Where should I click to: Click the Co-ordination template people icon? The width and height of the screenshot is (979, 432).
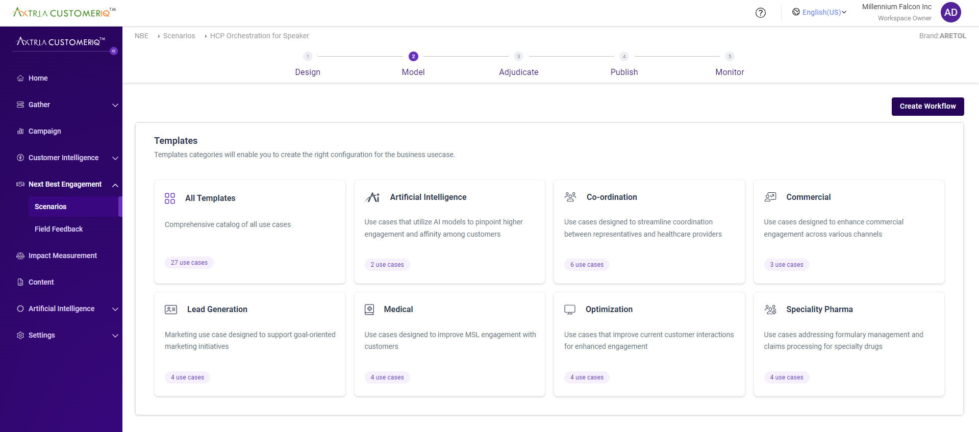[570, 197]
